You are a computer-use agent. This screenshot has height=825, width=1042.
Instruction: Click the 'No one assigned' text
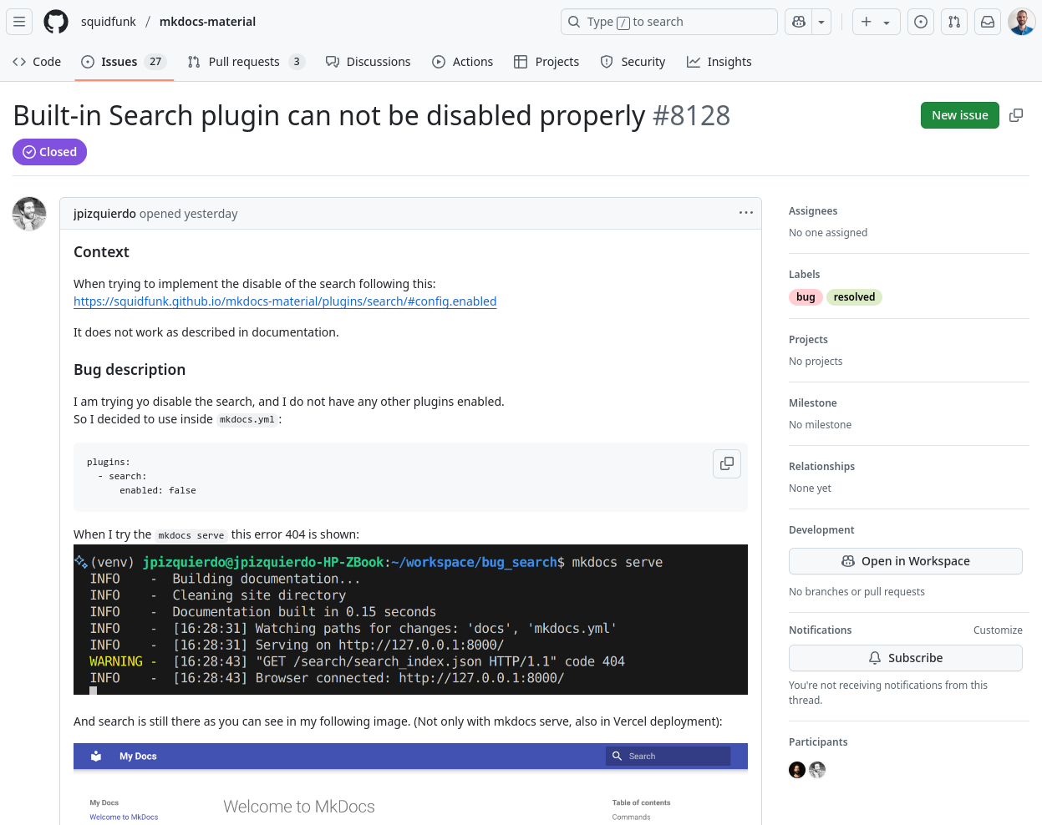[x=828, y=233]
